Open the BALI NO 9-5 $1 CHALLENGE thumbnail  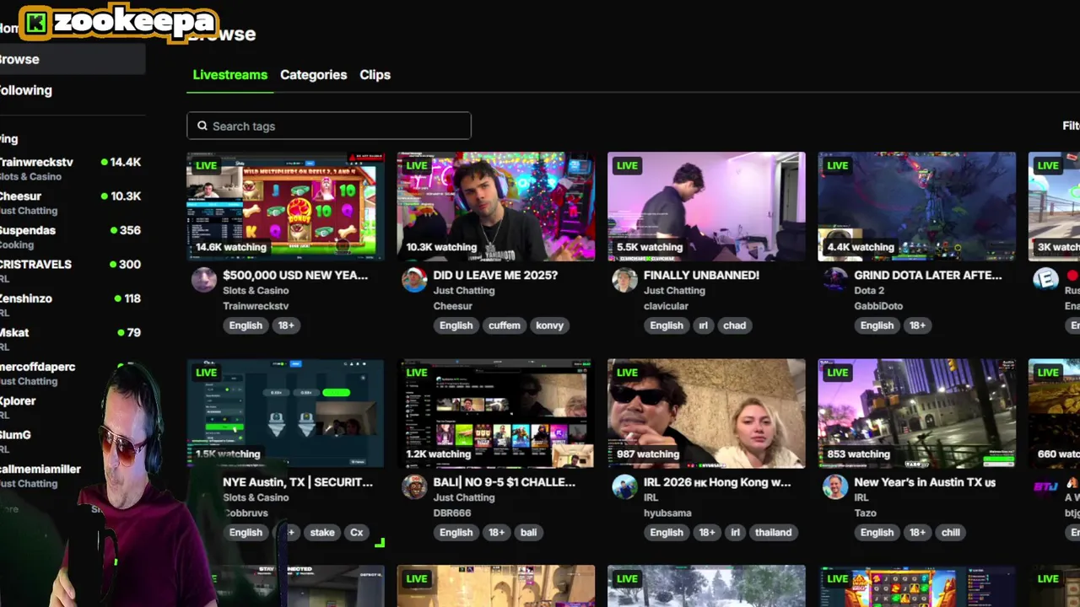point(495,413)
